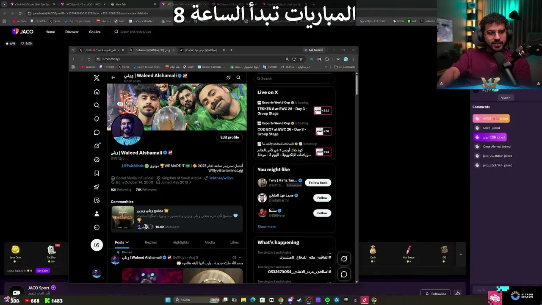Open Grok in the X sidebar
Viewport: 542px width, 305px height.
(97, 146)
